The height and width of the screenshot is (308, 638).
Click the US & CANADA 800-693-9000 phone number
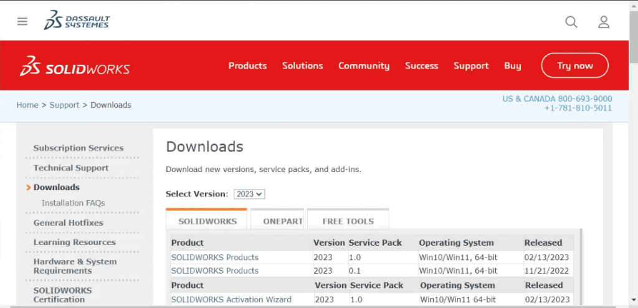[x=557, y=99]
